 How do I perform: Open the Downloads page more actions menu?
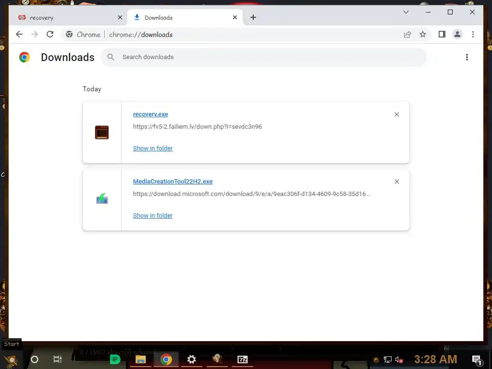467,57
